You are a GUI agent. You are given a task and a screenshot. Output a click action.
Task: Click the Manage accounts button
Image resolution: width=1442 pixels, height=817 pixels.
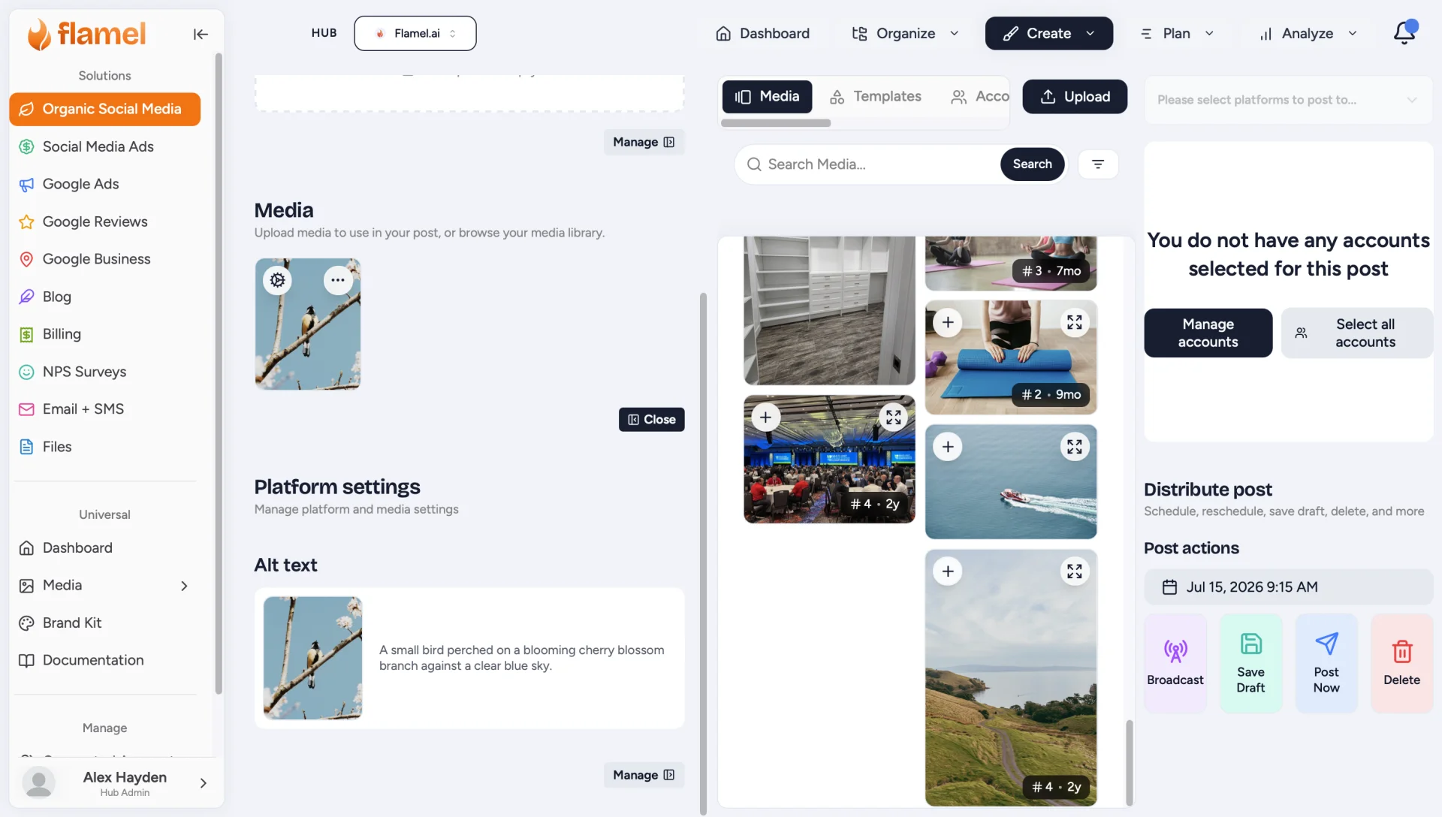[x=1208, y=333]
